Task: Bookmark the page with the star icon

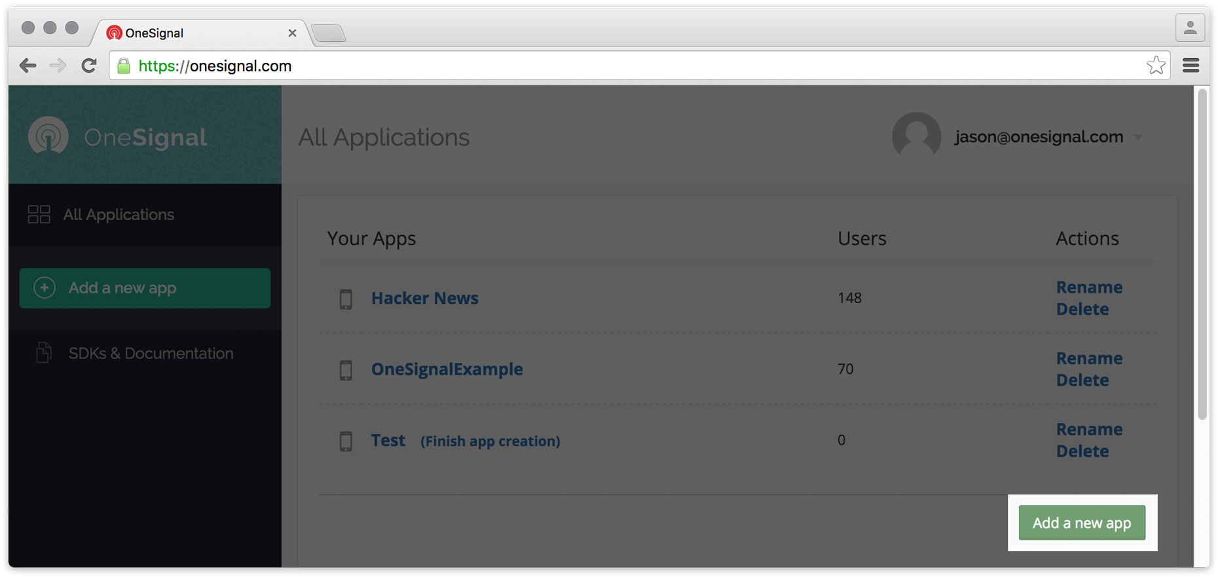Action: pos(1156,65)
